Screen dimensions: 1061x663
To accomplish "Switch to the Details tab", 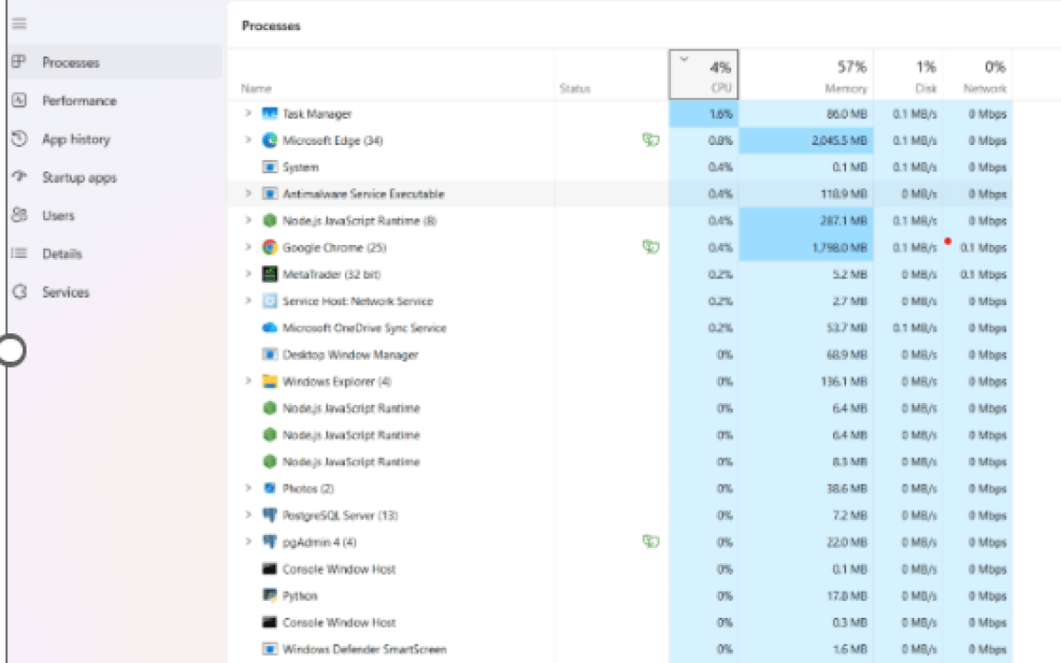I will click(115, 254).
